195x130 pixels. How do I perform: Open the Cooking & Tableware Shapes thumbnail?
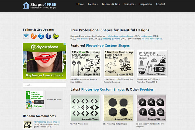pos(152,63)
